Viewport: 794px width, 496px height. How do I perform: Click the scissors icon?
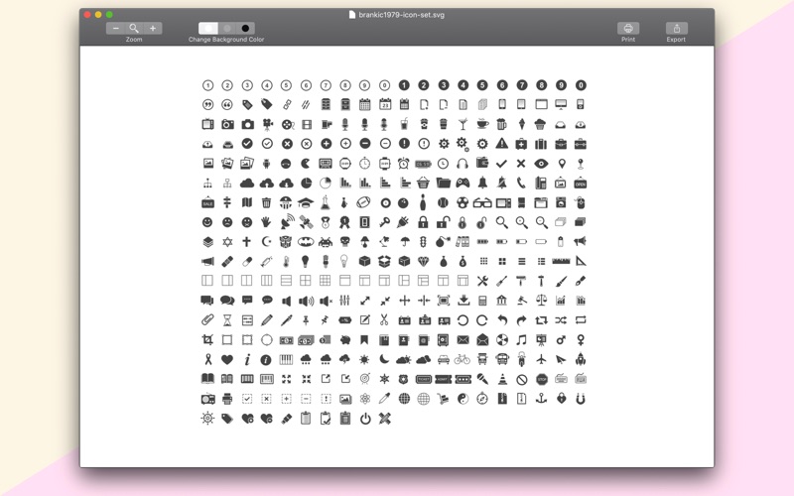click(x=384, y=320)
